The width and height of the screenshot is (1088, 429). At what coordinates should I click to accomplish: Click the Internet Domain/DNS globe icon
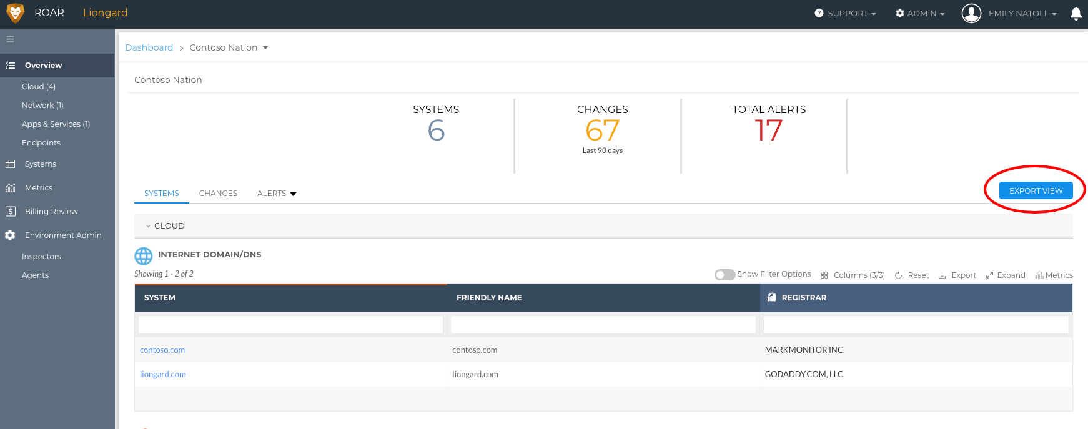(144, 256)
